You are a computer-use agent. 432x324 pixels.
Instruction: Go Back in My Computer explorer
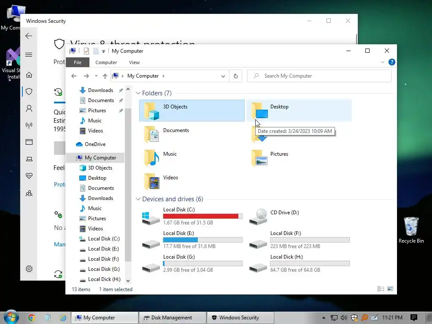click(x=74, y=76)
